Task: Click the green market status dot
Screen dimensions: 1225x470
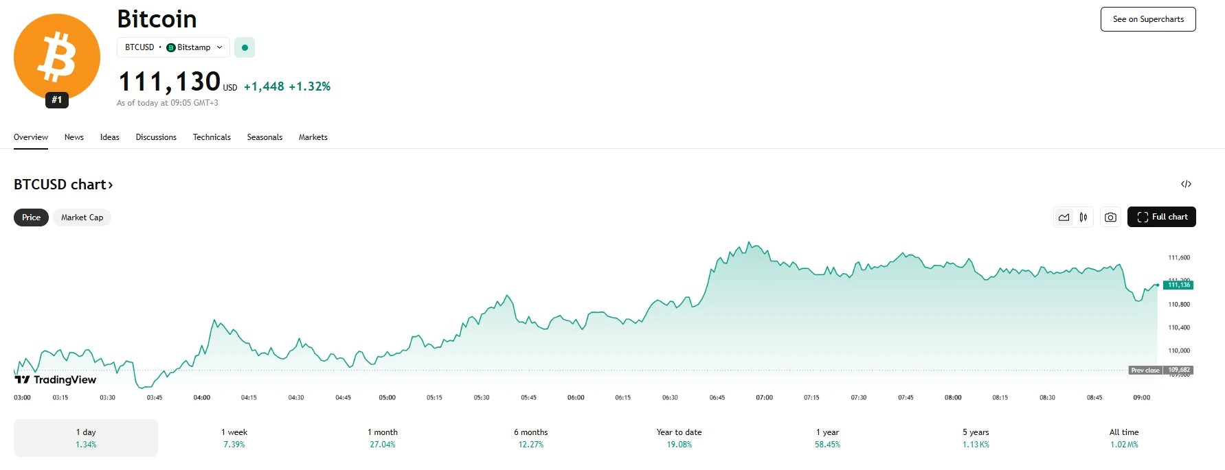Action: pyautogui.click(x=245, y=47)
